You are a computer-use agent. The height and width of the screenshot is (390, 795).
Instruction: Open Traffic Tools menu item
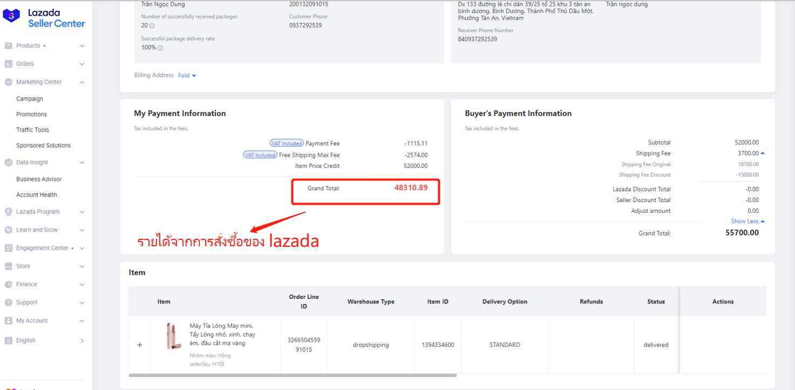pos(32,130)
